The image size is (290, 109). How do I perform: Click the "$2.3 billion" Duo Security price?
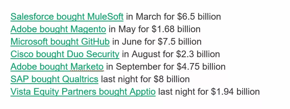tap(198, 54)
